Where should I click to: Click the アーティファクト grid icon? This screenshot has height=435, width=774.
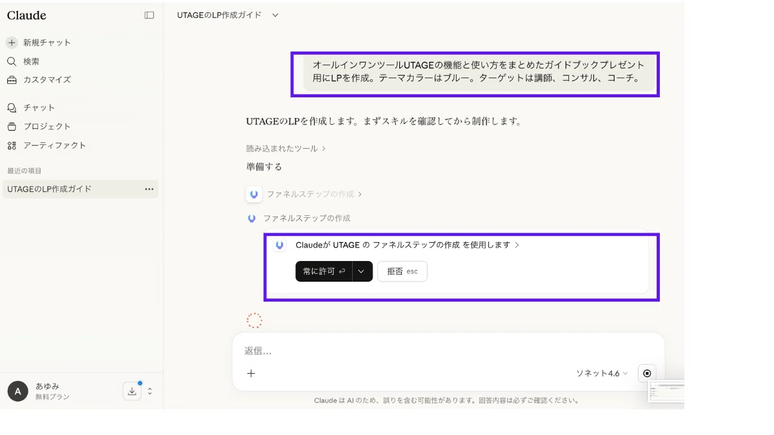[12, 146]
